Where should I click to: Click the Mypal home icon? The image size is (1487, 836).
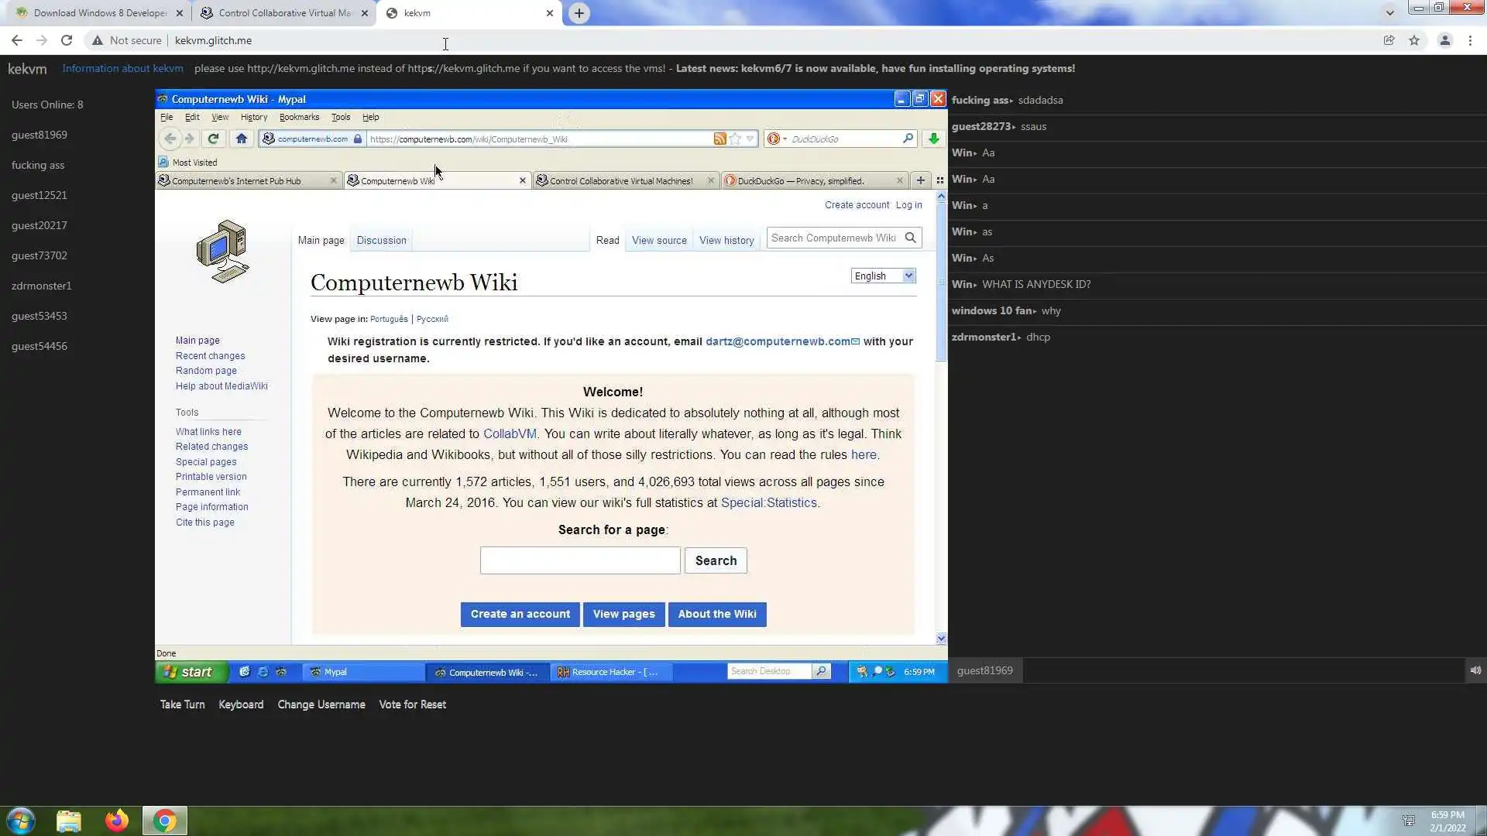[x=241, y=139]
